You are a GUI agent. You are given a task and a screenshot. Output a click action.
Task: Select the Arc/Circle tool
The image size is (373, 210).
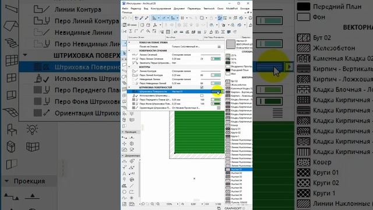click(x=124, y=192)
